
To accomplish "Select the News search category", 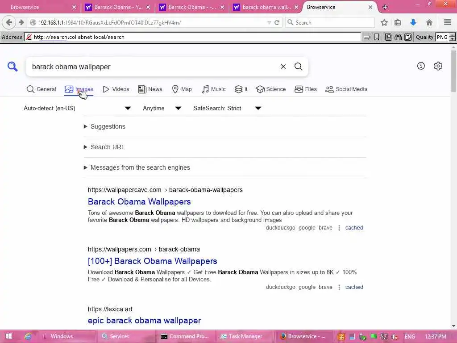I will pyautogui.click(x=150, y=89).
